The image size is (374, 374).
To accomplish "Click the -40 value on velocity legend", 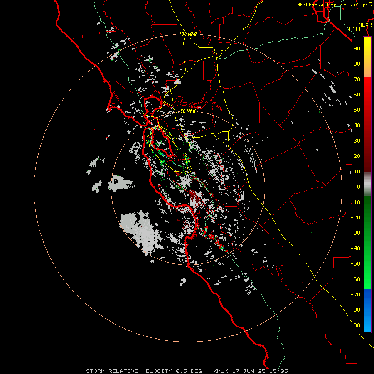I will click(355, 249).
